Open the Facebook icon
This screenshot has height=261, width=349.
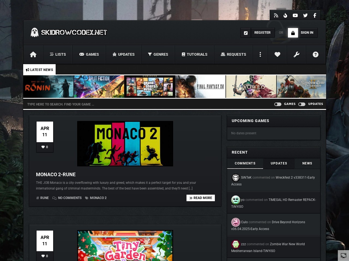(315, 15)
